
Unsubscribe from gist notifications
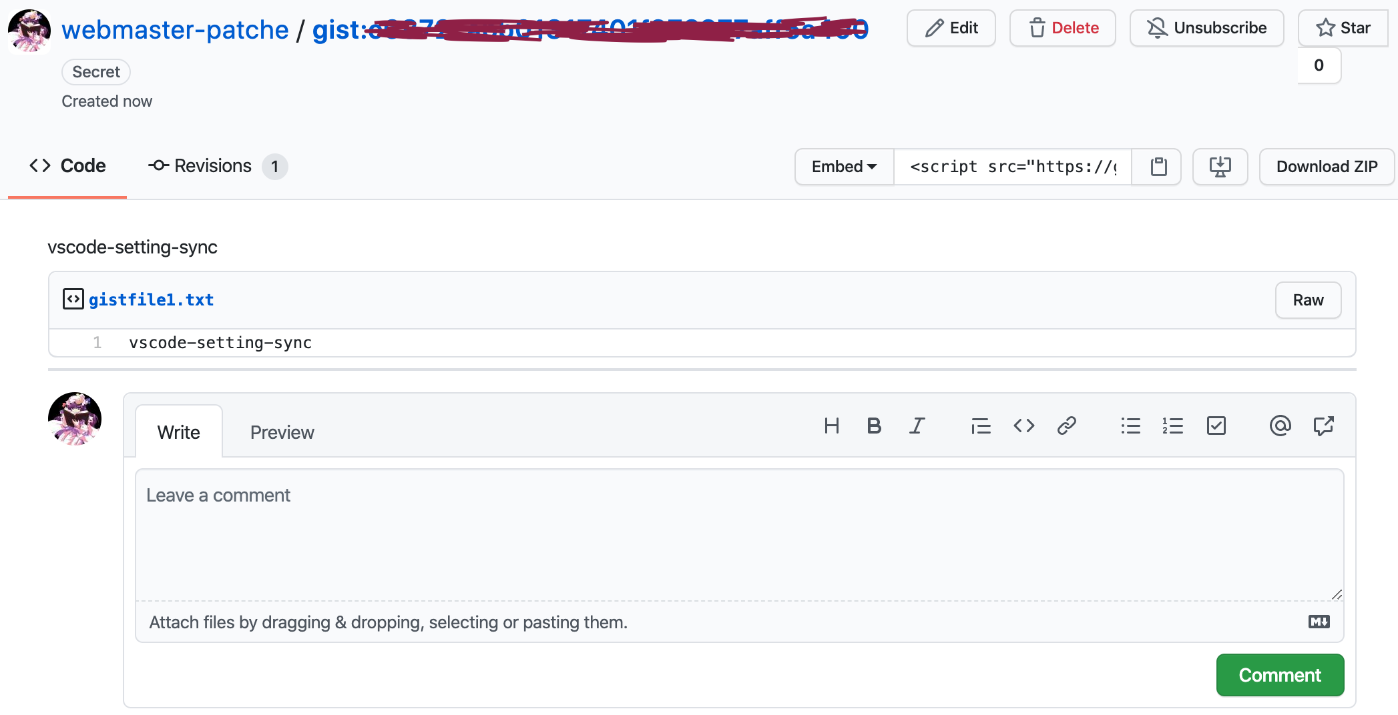coord(1206,28)
